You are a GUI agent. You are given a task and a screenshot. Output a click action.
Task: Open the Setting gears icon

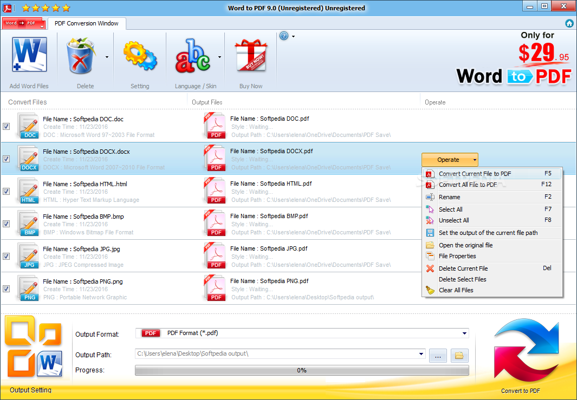(x=140, y=56)
